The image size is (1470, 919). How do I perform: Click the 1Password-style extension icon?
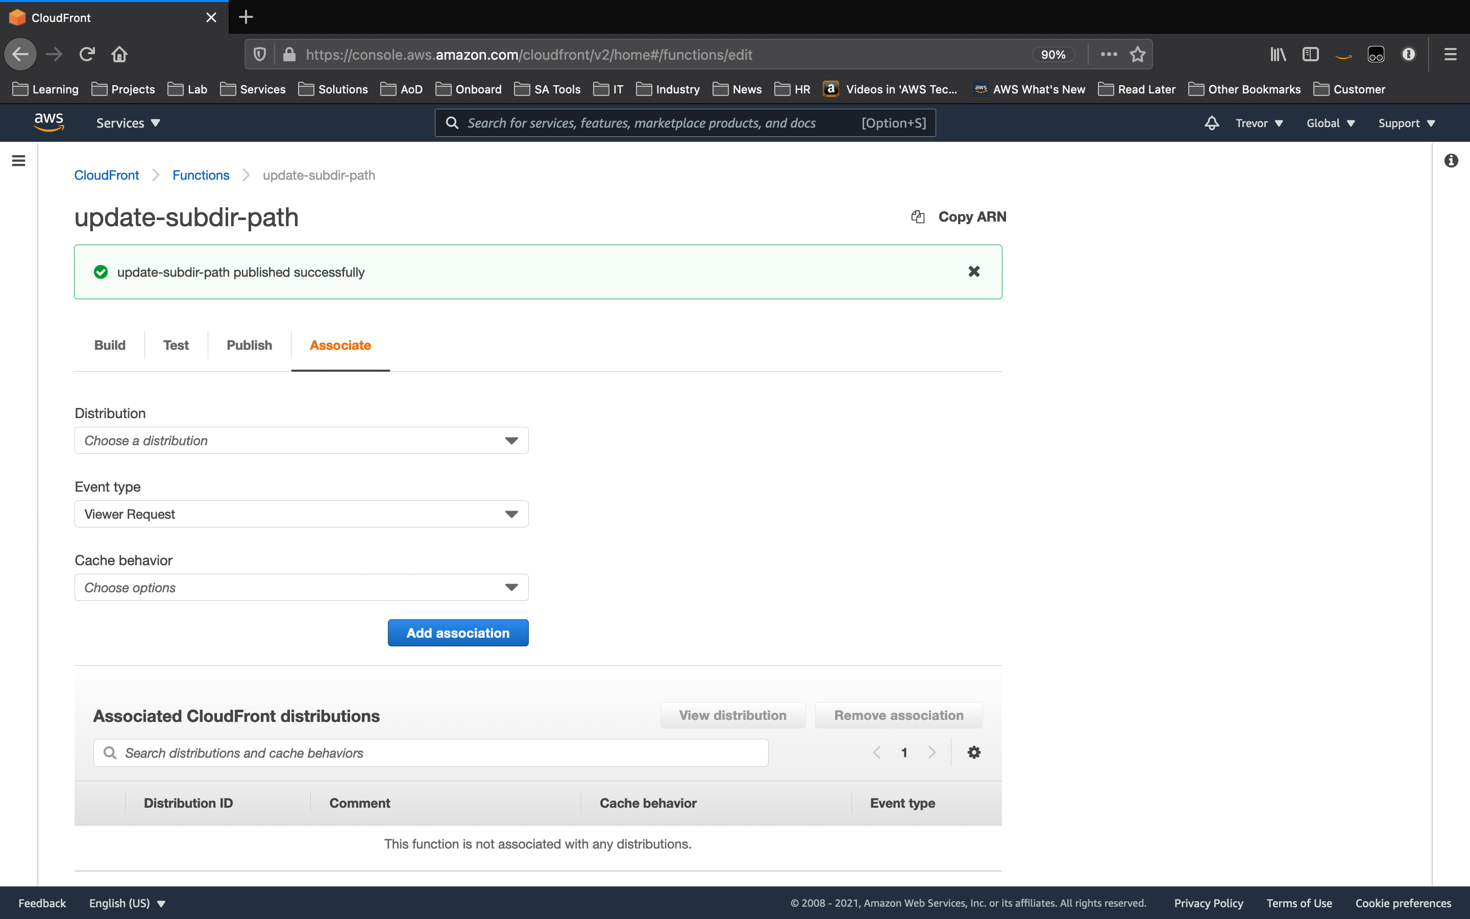1375,55
